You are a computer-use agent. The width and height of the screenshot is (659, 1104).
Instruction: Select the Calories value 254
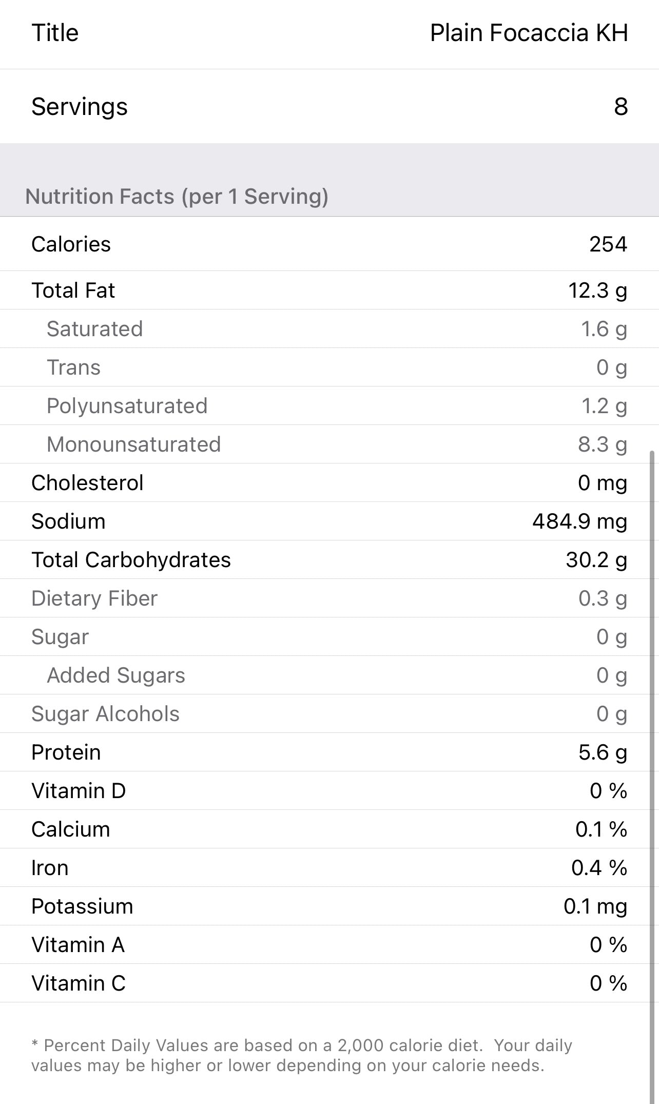[608, 244]
